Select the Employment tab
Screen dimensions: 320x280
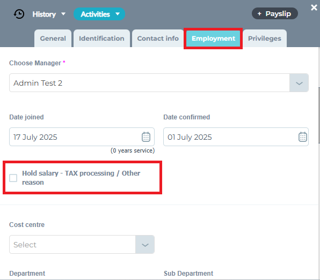pos(213,39)
